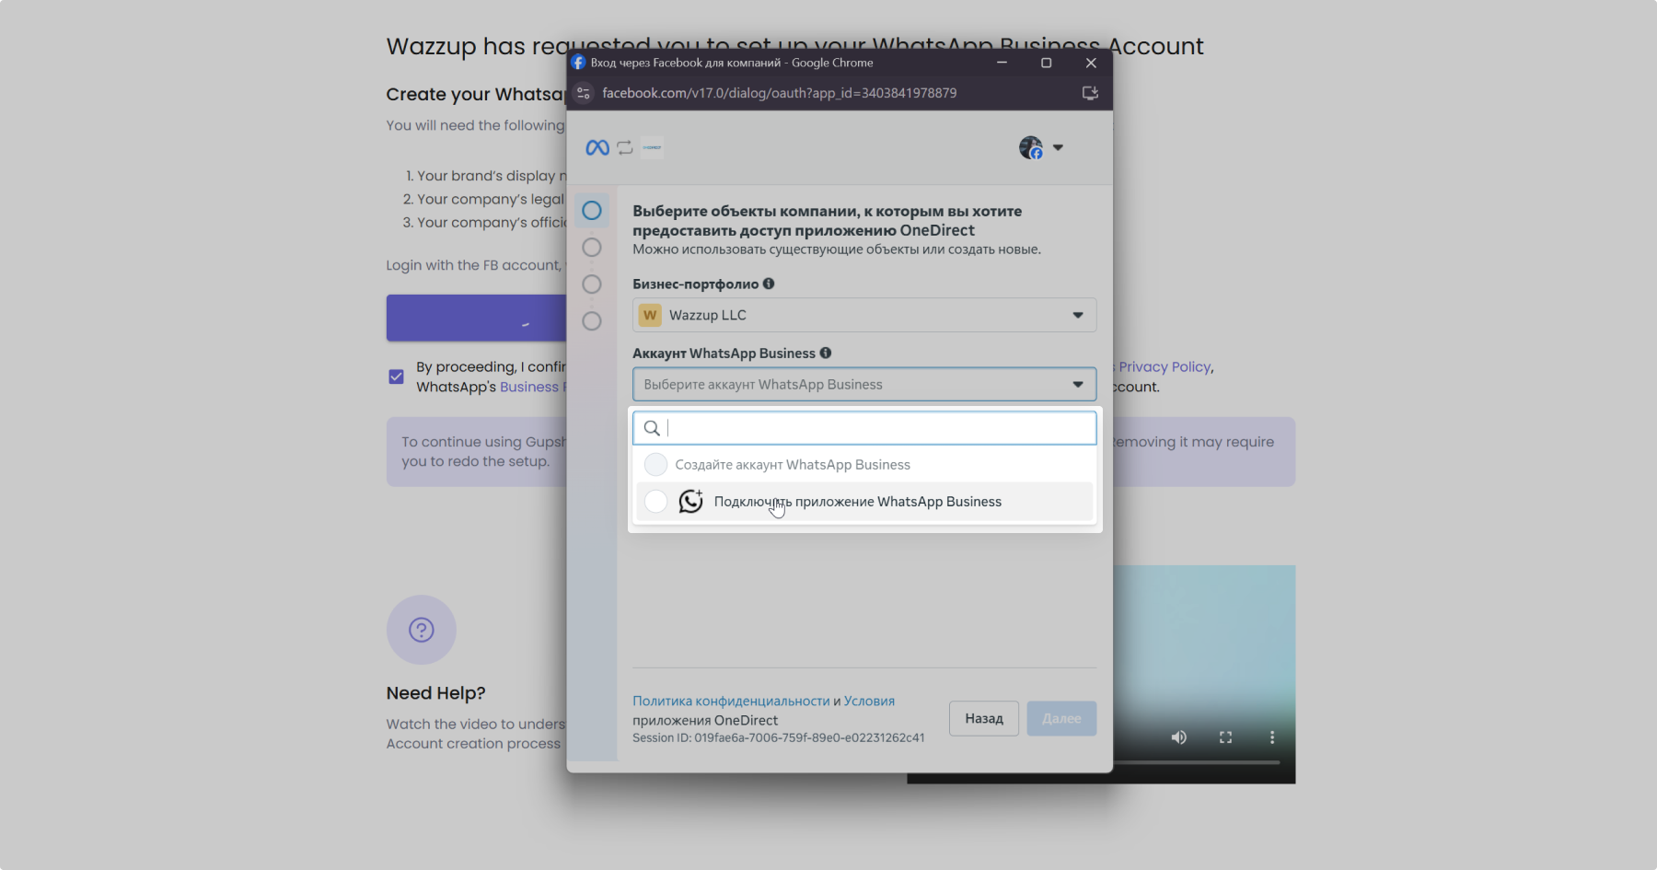Choose Создайте аккаунт WhatsApp Business radio option
The image size is (1657, 870).
pyautogui.click(x=655, y=465)
